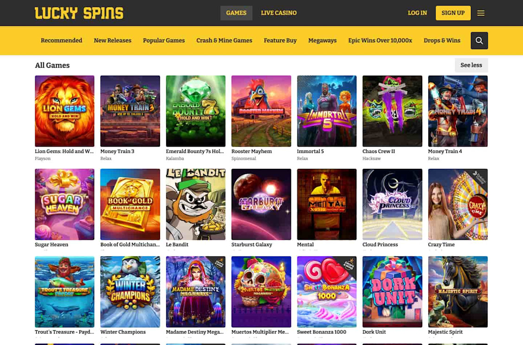The width and height of the screenshot is (523, 345).
Task: Open the Megaways category
Action: (322, 40)
